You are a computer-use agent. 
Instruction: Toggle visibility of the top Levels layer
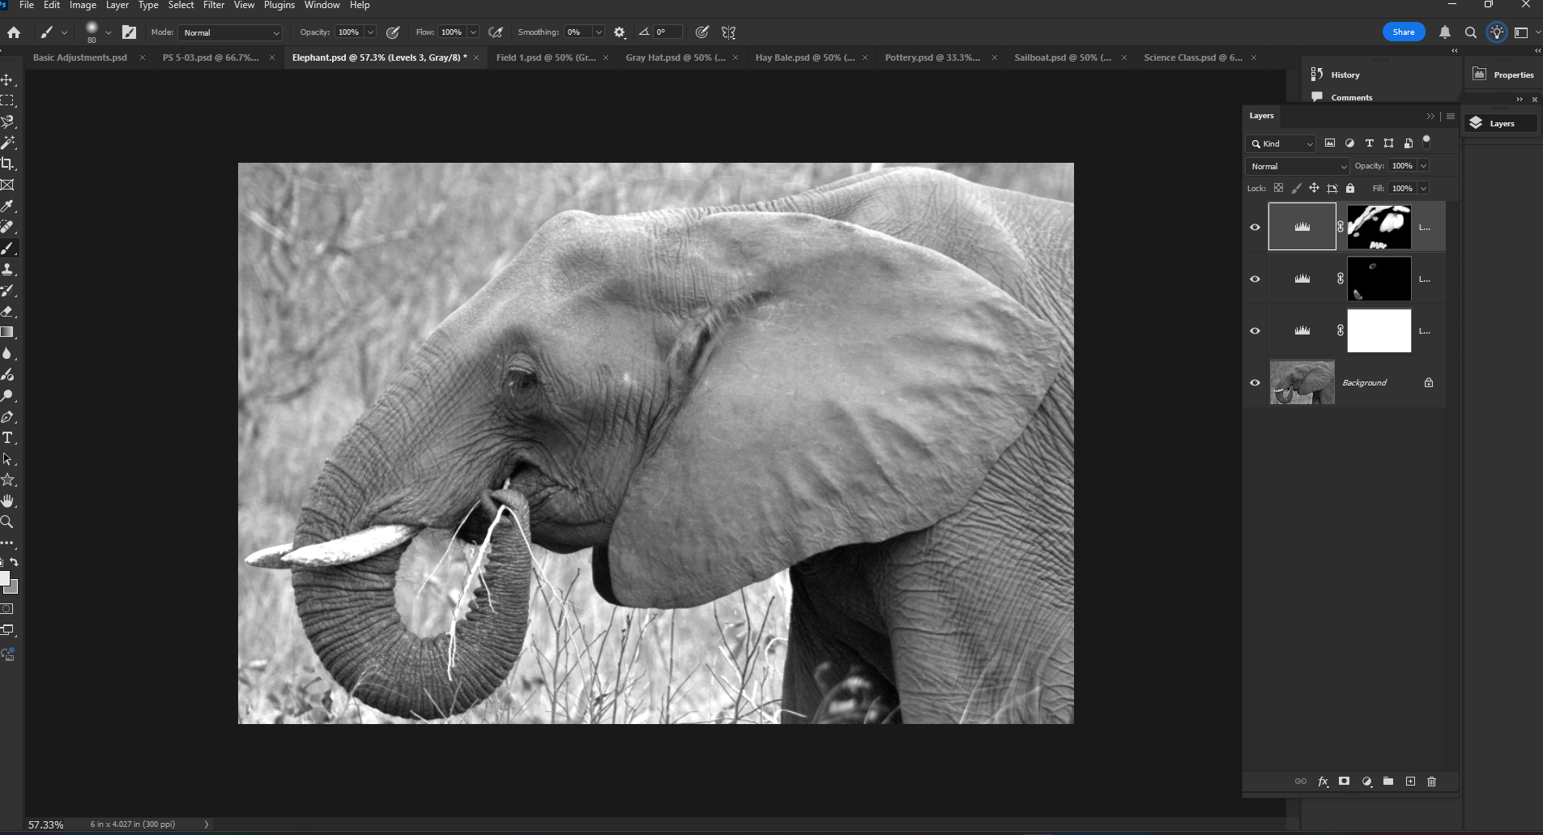pyautogui.click(x=1255, y=227)
